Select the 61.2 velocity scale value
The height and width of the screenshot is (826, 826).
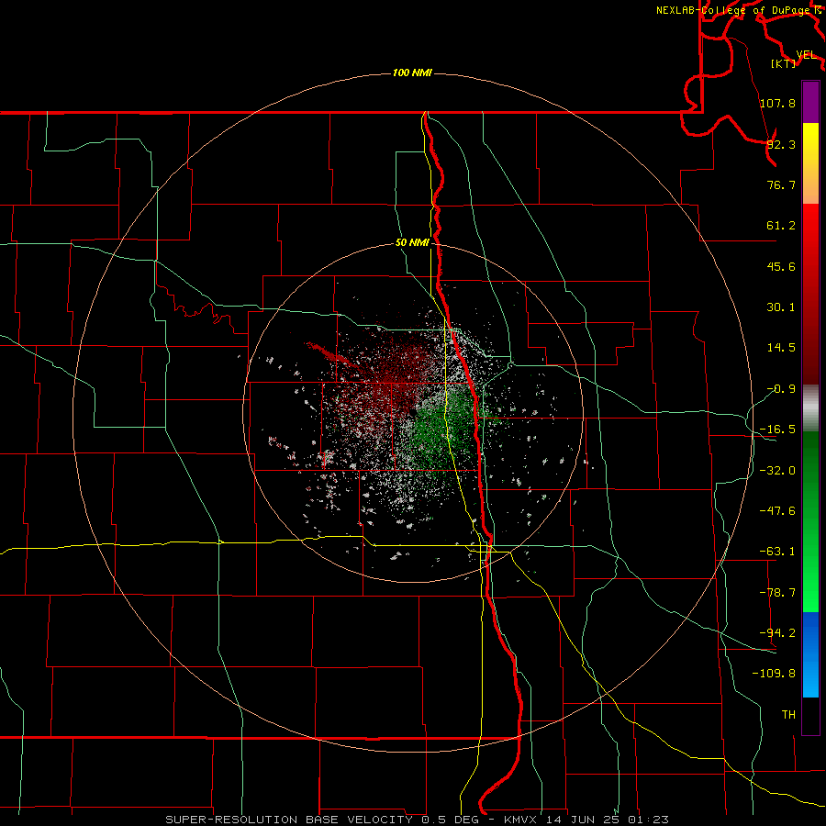pos(781,226)
